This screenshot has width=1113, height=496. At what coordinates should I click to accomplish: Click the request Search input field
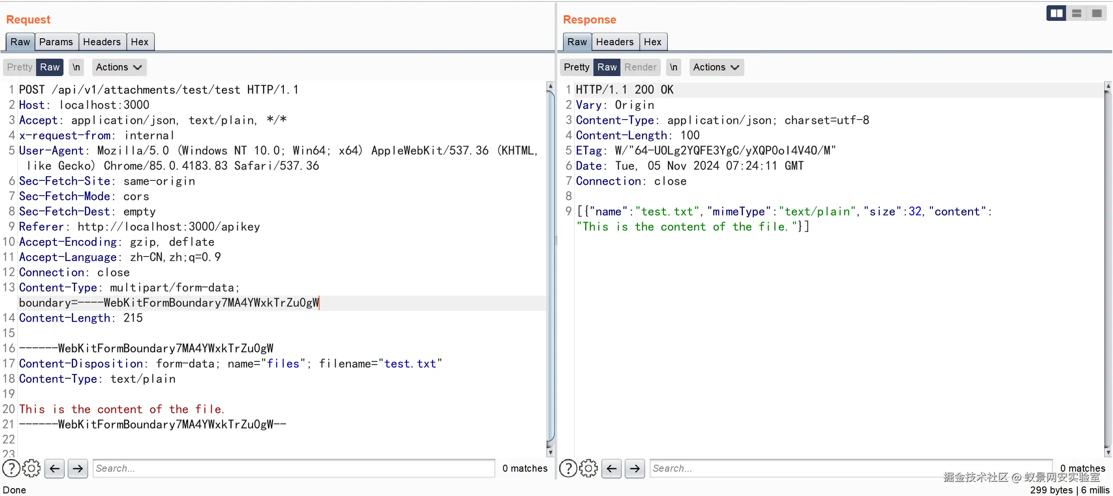(x=293, y=468)
